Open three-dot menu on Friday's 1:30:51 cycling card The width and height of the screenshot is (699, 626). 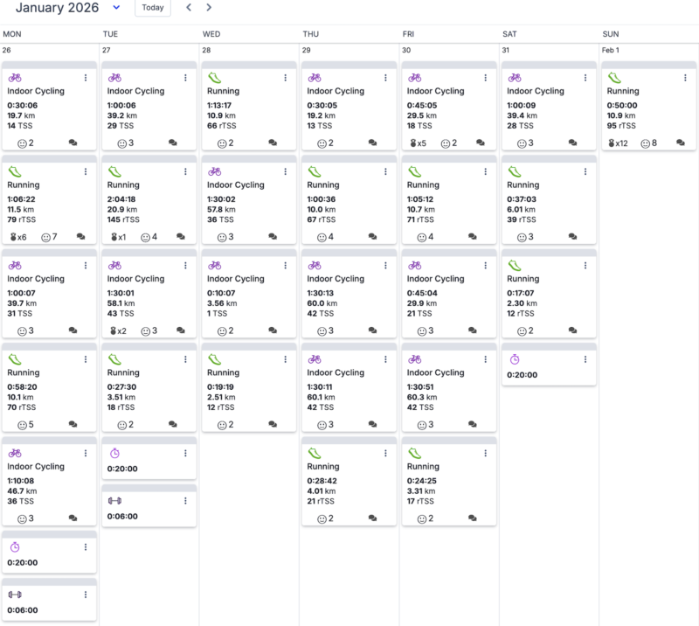[485, 359]
